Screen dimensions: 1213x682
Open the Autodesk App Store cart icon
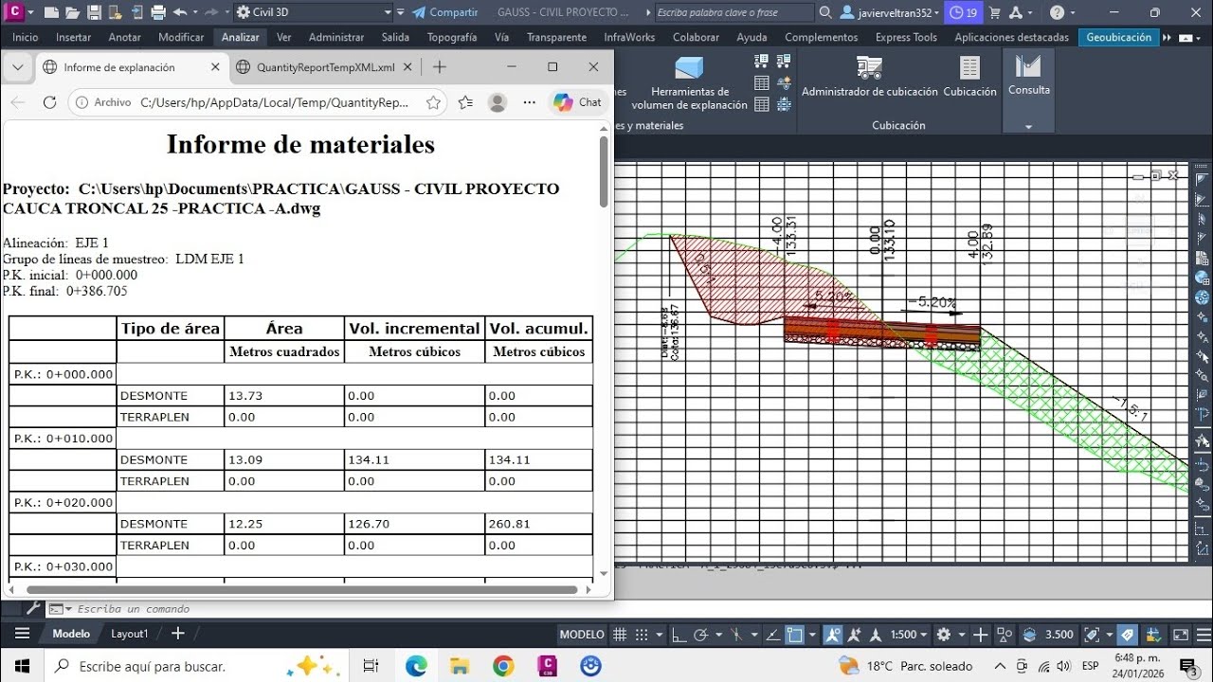(995, 12)
